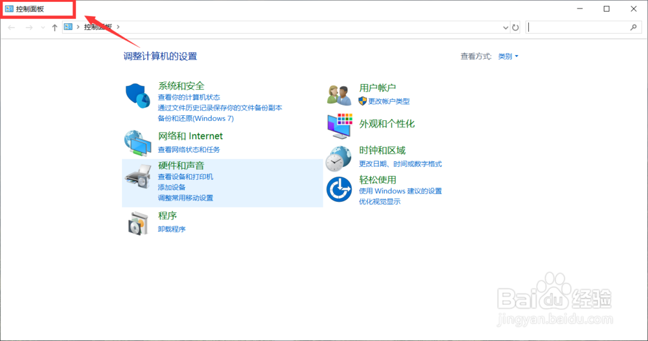
Task: Open 备份和还原(Windows 7)
Action: click(x=196, y=118)
